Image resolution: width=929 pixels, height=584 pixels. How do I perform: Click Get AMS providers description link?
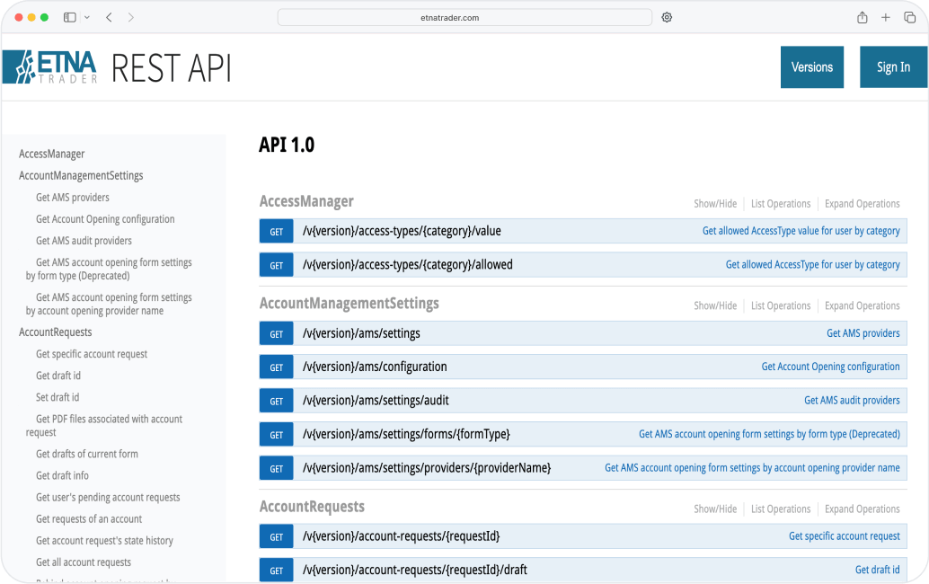[863, 333]
